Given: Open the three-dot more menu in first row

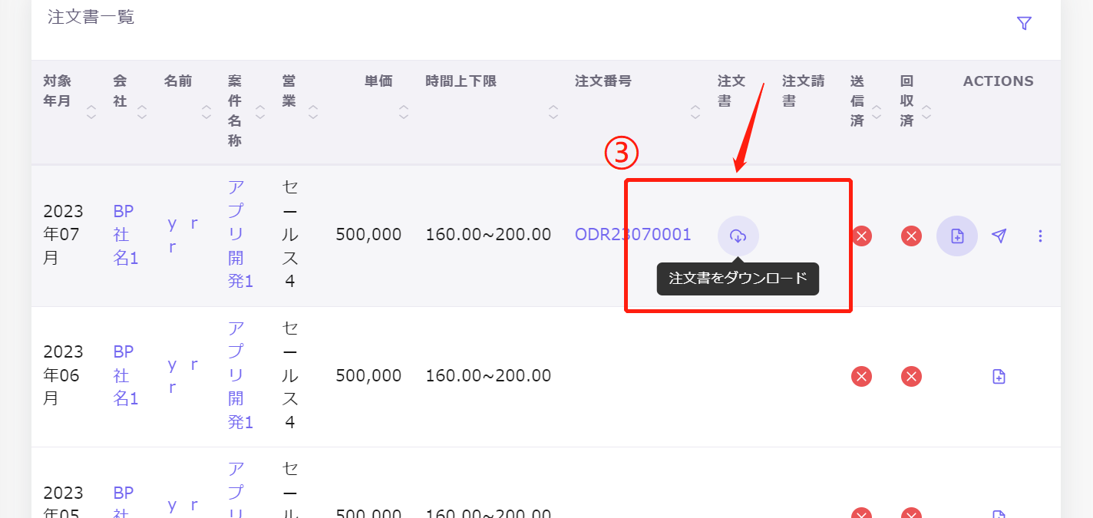Looking at the screenshot, I should pos(1040,236).
